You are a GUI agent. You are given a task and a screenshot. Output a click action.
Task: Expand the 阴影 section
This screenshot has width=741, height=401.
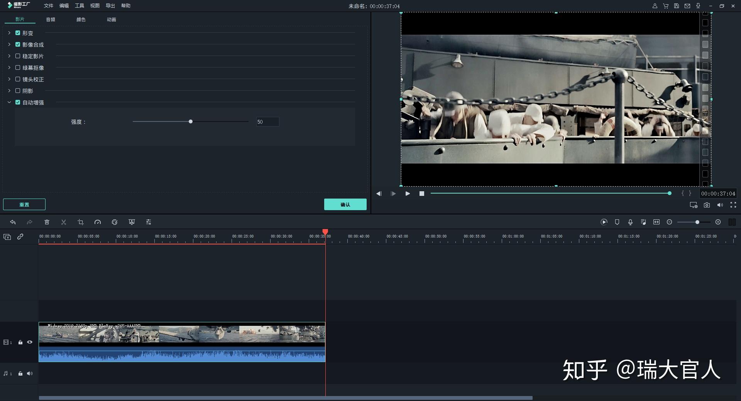point(9,91)
